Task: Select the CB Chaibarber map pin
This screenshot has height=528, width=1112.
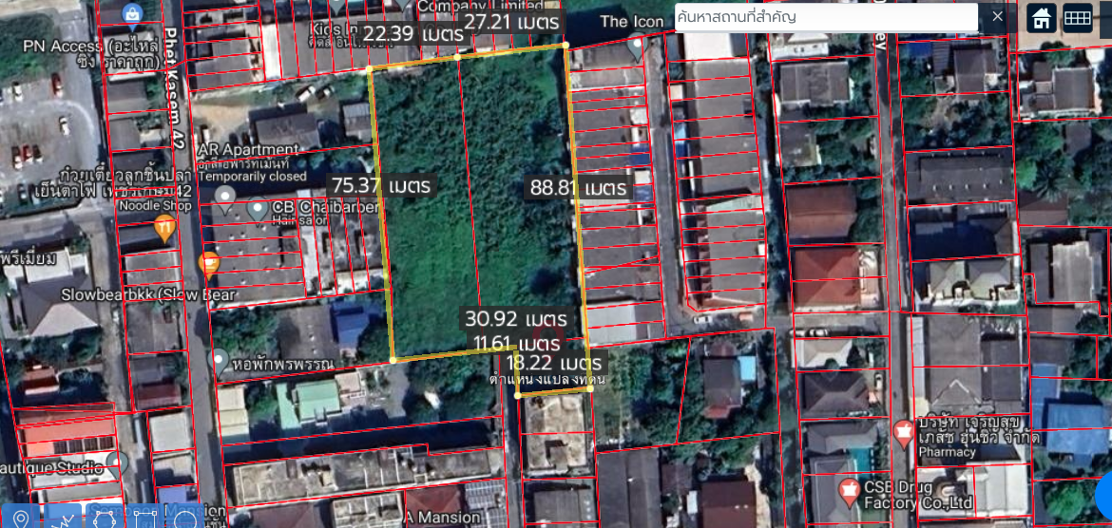Action: [258, 208]
